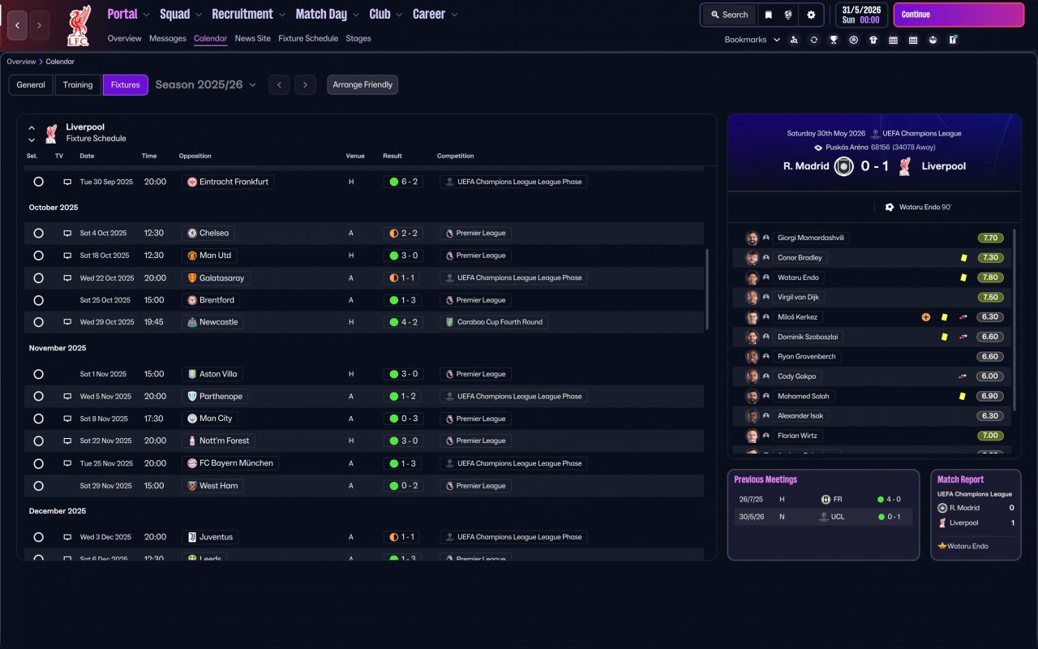Click the Liverpool badge in Fixture Schedule header
1038x649 pixels.
51,133
